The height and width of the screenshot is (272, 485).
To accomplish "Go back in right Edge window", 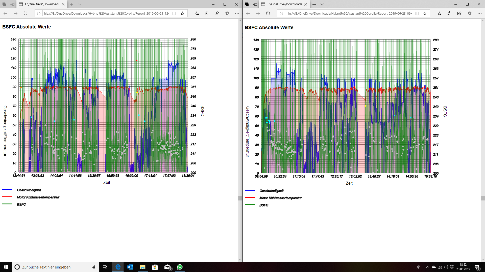I will [248, 13].
